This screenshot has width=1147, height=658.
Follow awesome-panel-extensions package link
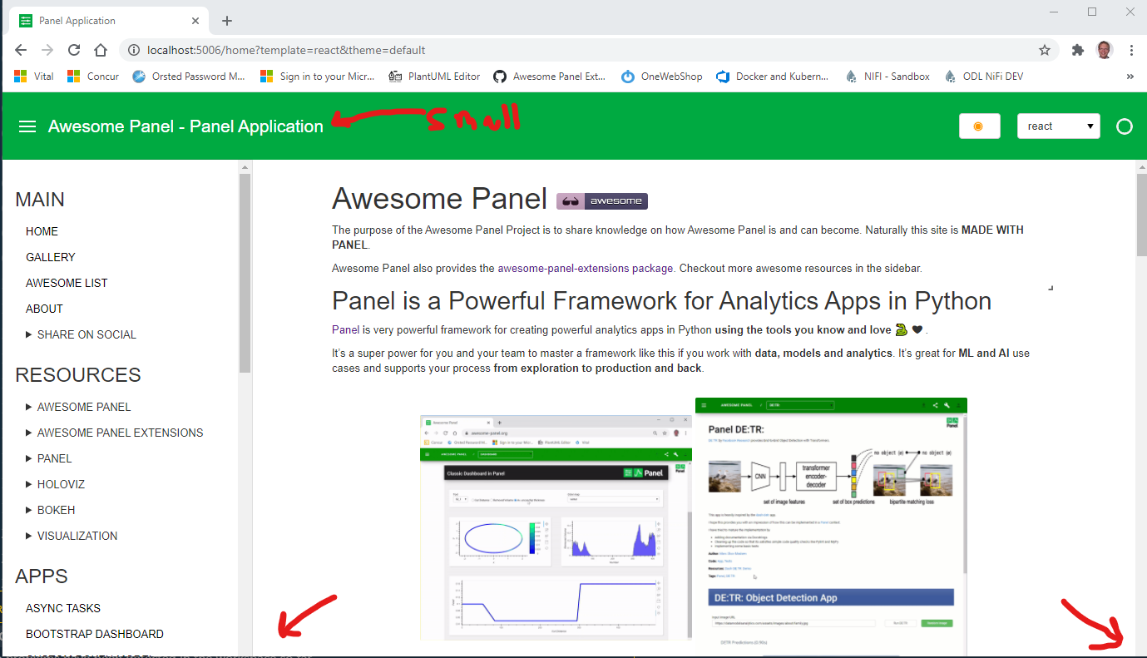click(586, 269)
